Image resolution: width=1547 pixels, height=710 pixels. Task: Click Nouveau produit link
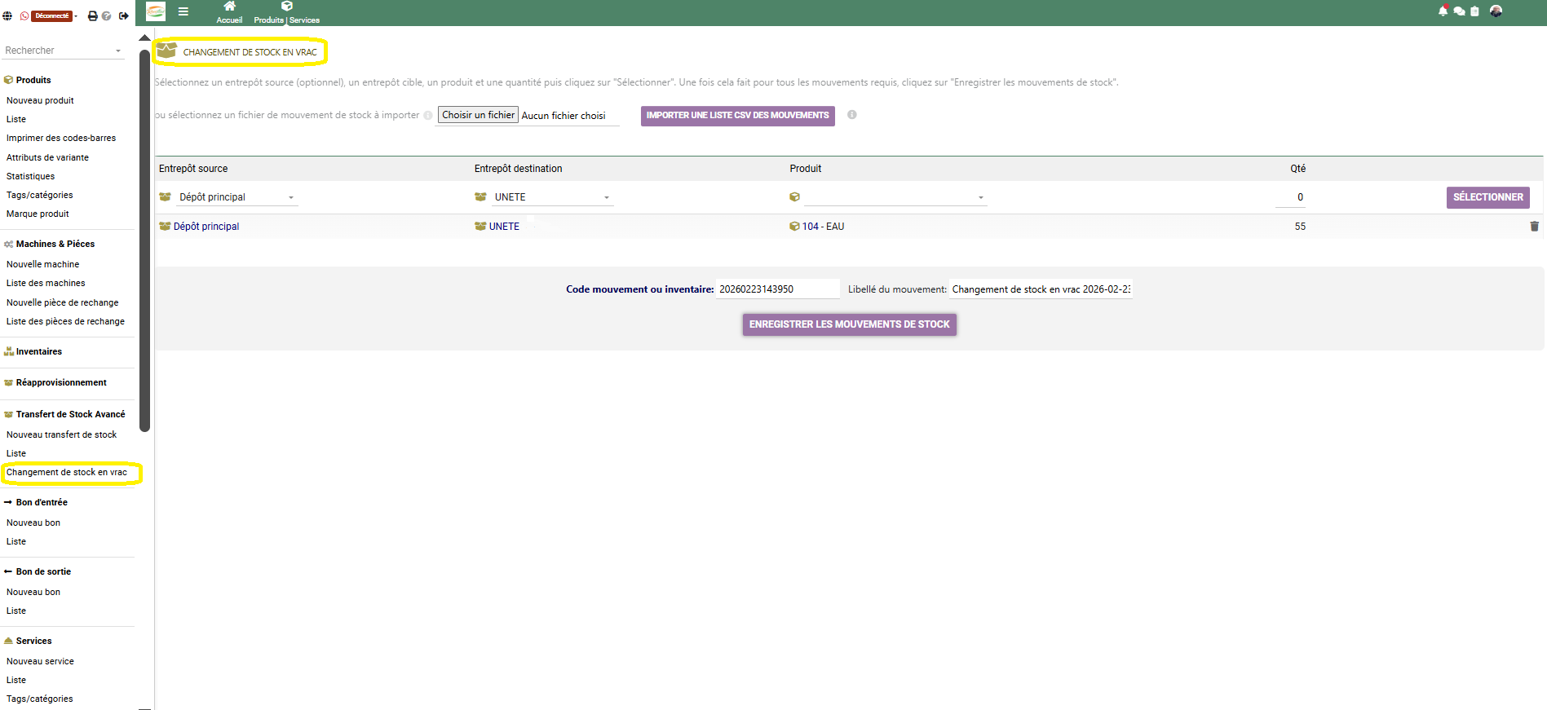tap(40, 100)
